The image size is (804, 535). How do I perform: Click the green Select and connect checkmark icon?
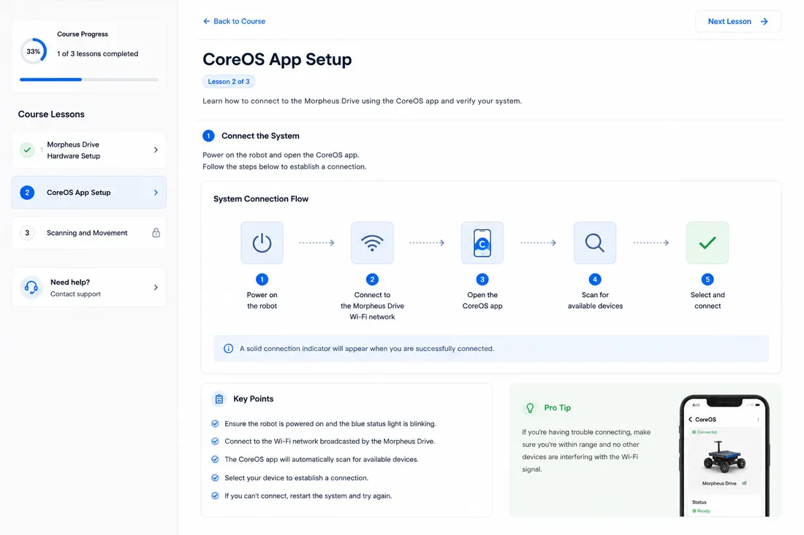pyautogui.click(x=707, y=242)
